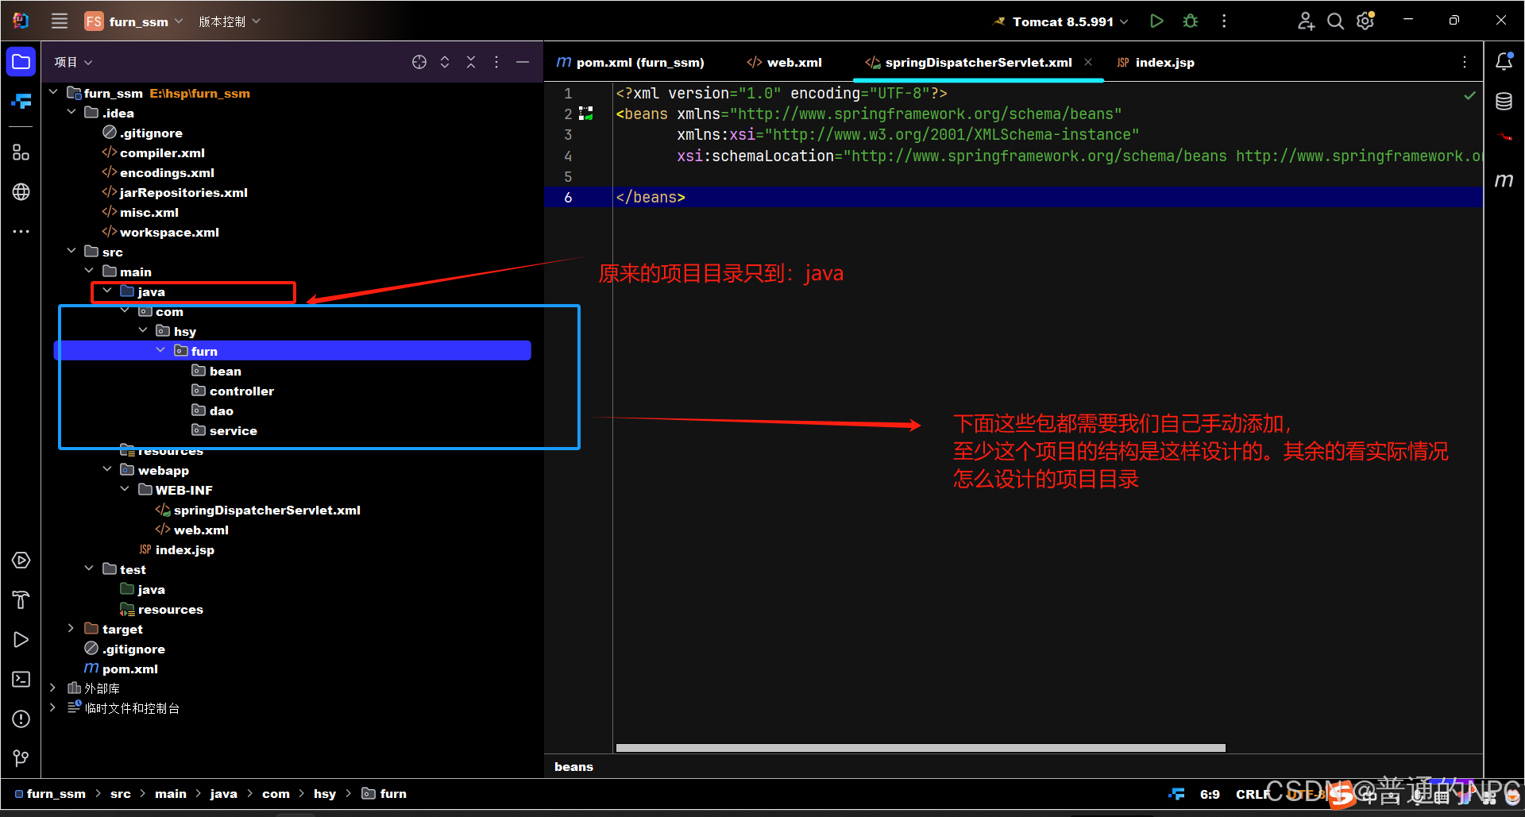The image size is (1525, 817).
Task: Open Tomcat 8.5.991 run configuration dropdown
Action: (1061, 21)
